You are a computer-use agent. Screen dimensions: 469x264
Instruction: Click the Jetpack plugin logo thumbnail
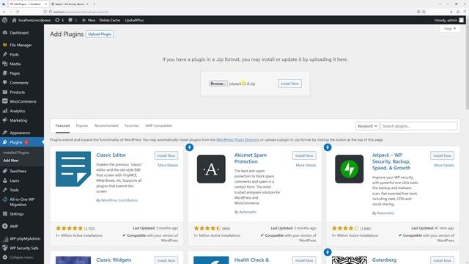[349, 169]
